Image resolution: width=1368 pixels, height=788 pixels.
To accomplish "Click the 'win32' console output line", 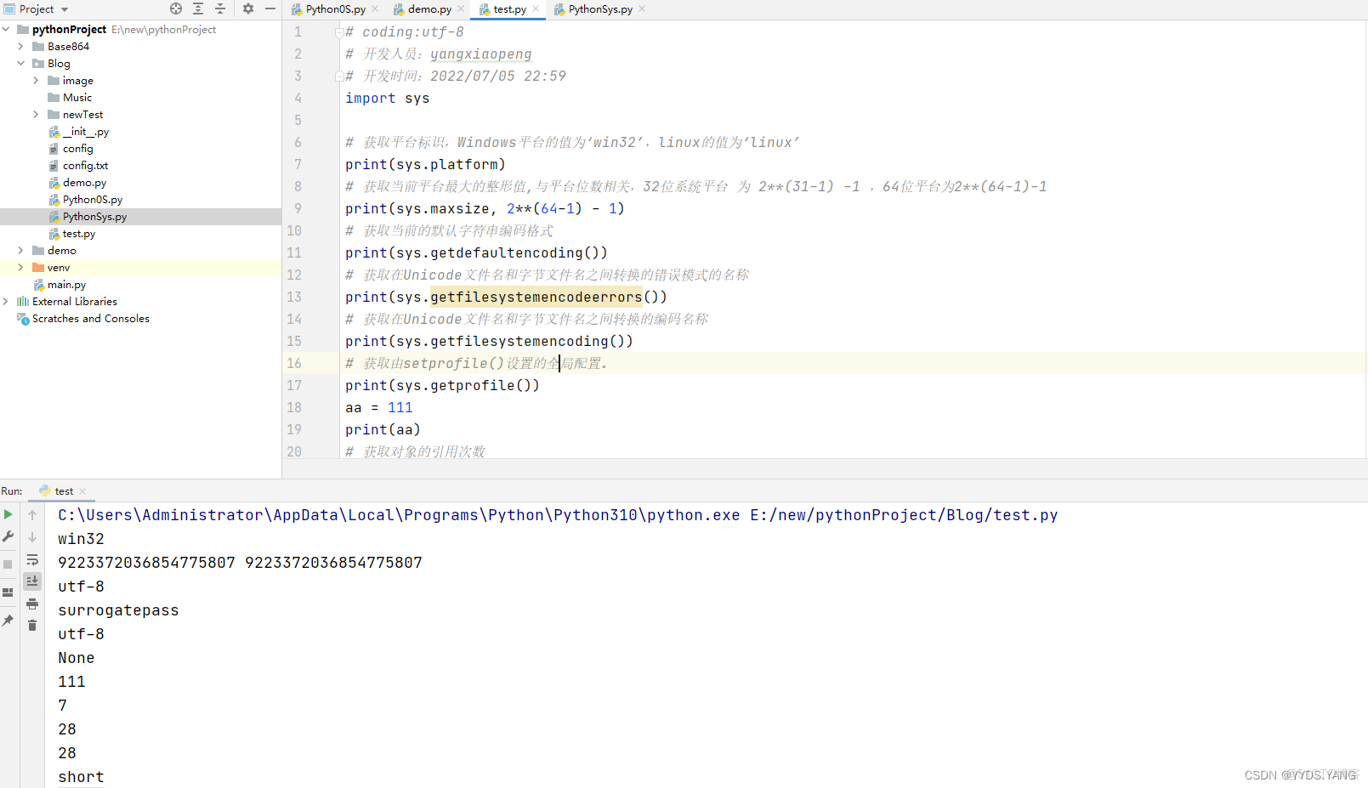I will [81, 539].
